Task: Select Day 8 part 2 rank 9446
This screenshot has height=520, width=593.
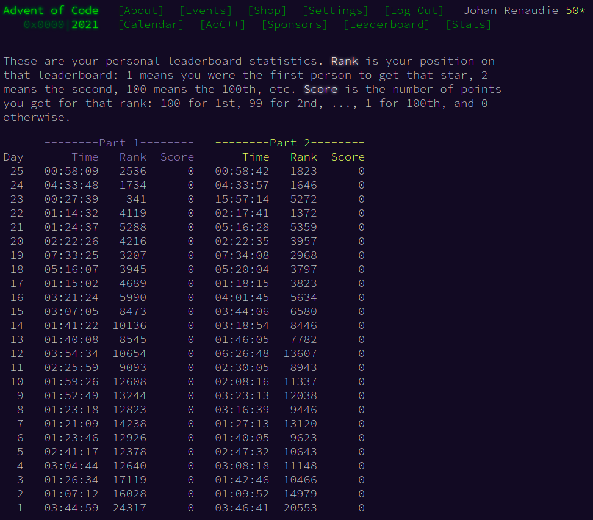Action: 303,410
